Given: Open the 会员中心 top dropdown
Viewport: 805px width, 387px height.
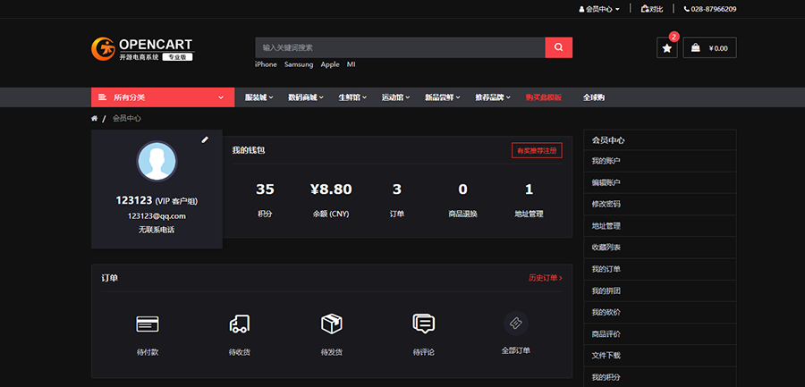Looking at the screenshot, I should 599,9.
